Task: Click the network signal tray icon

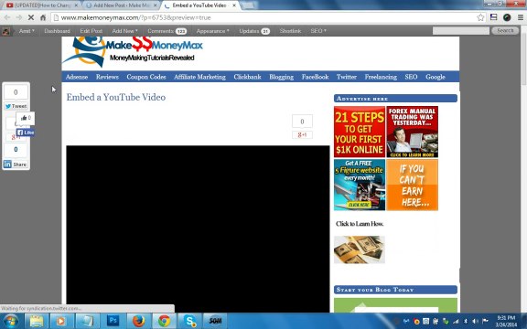Action: [x=456, y=322]
